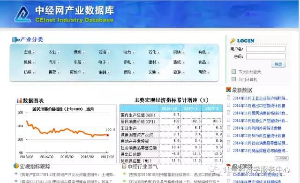Select the 保险 industry category
This screenshot has width=300, height=183.
click(x=127, y=72)
